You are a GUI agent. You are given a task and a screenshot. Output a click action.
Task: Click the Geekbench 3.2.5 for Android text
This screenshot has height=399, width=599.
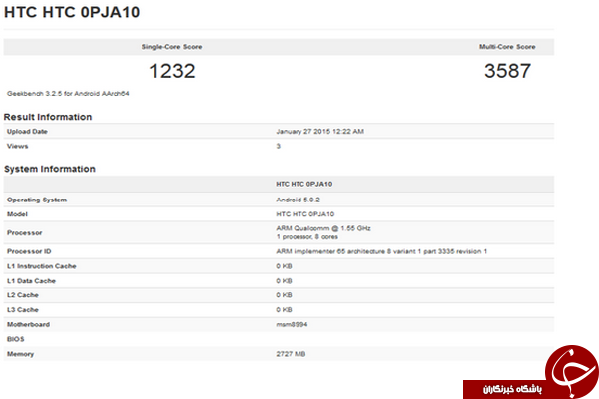(68, 93)
